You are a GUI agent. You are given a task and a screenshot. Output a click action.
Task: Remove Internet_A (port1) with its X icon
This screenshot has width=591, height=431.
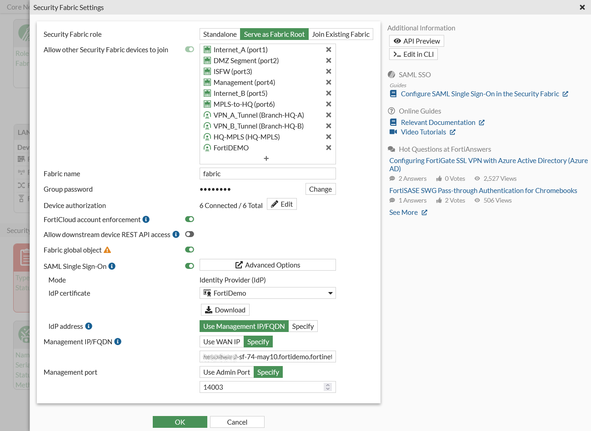click(x=328, y=50)
